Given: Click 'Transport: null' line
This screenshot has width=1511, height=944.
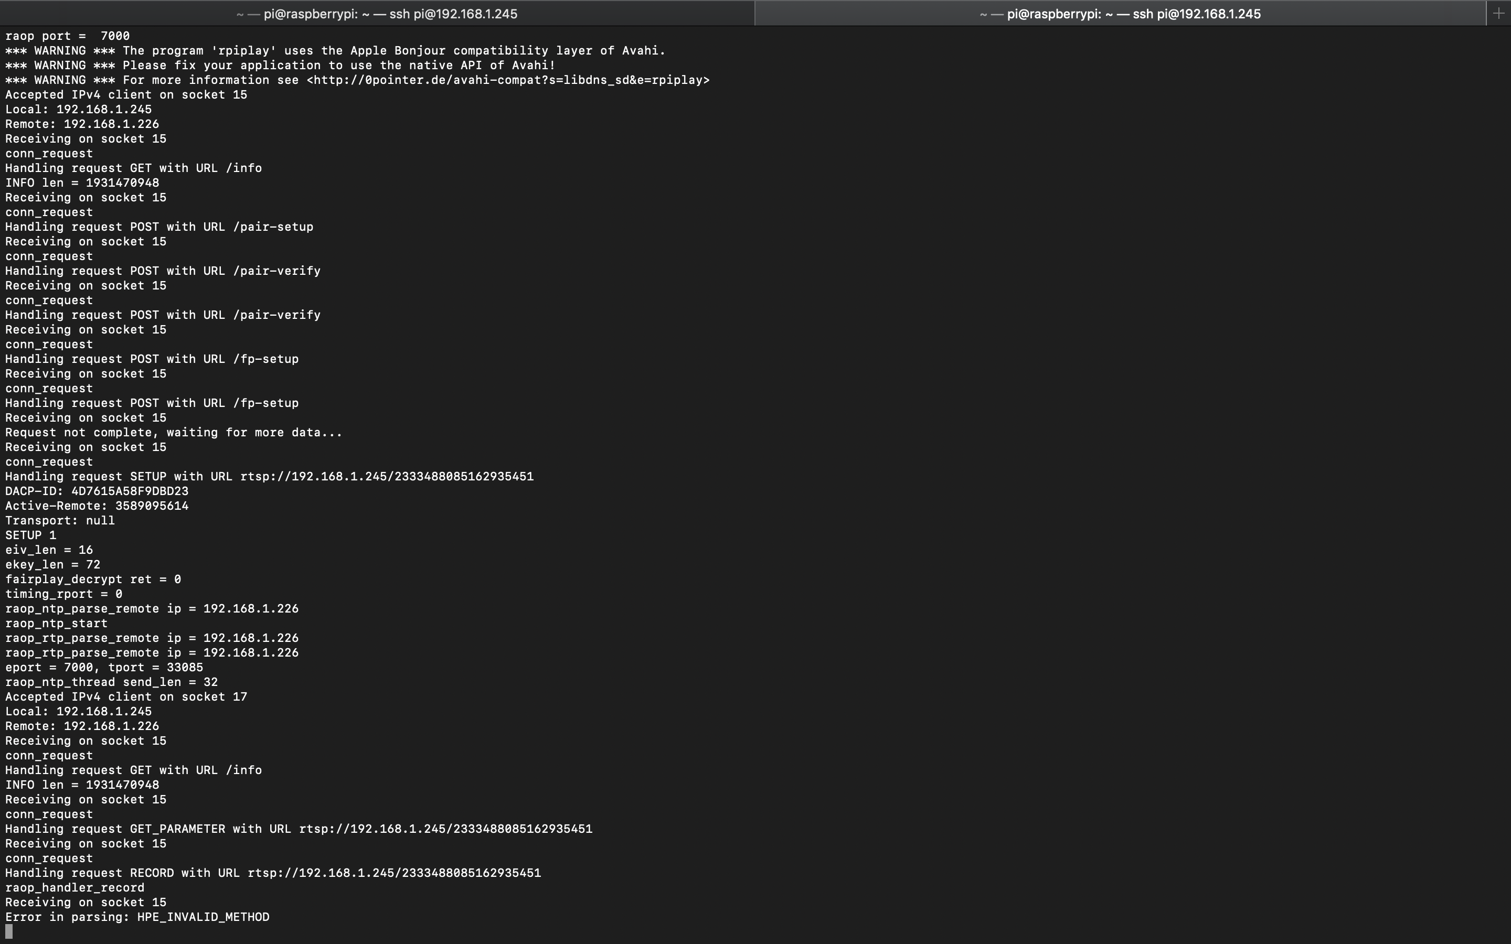Looking at the screenshot, I should pos(60,521).
